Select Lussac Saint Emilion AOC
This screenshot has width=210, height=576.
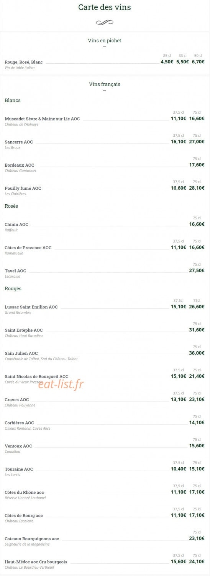31,307
